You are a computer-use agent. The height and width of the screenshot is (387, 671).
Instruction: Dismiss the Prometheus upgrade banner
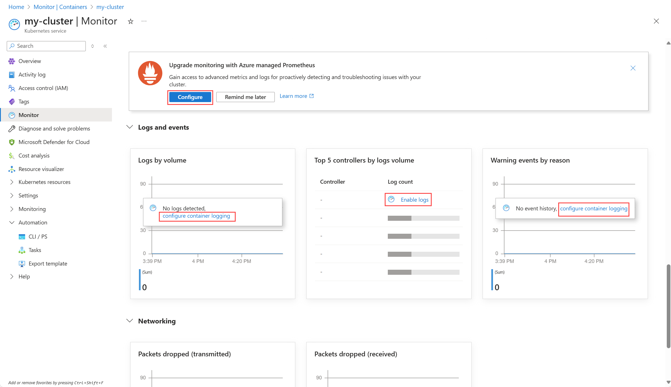click(633, 68)
